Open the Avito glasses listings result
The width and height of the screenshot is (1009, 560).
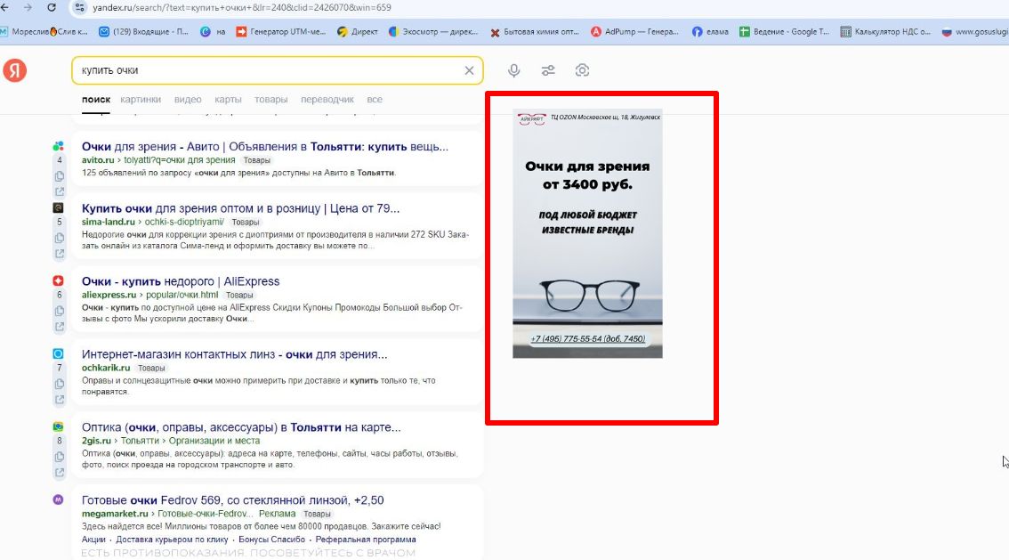264,147
